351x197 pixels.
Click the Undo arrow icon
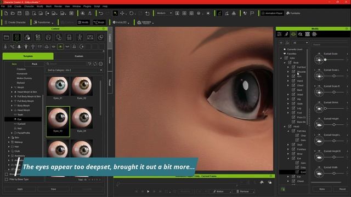101,13
